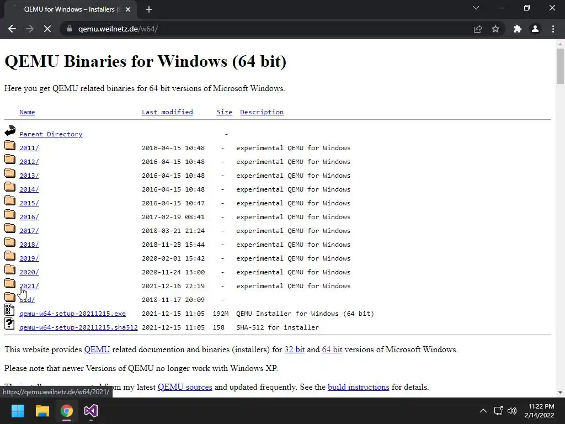
Task: Go back using the browser back arrow
Action: [12, 29]
